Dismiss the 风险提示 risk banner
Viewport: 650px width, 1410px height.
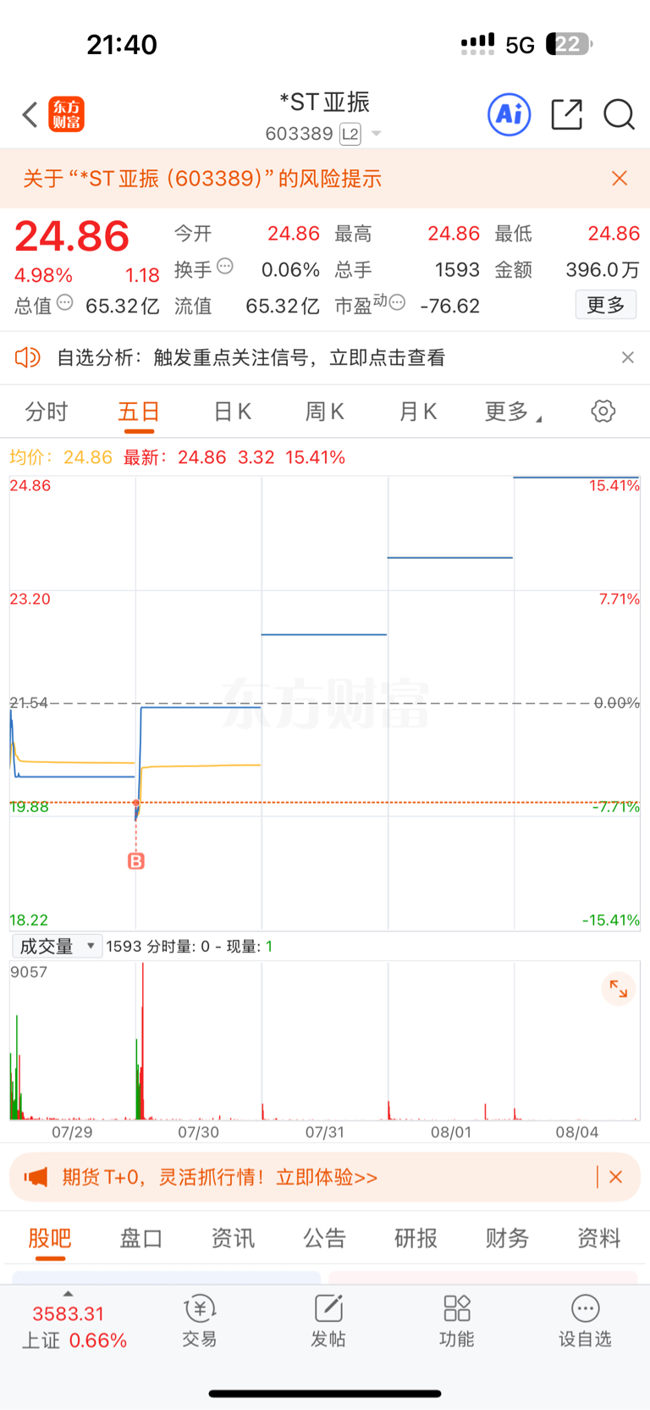coord(620,178)
